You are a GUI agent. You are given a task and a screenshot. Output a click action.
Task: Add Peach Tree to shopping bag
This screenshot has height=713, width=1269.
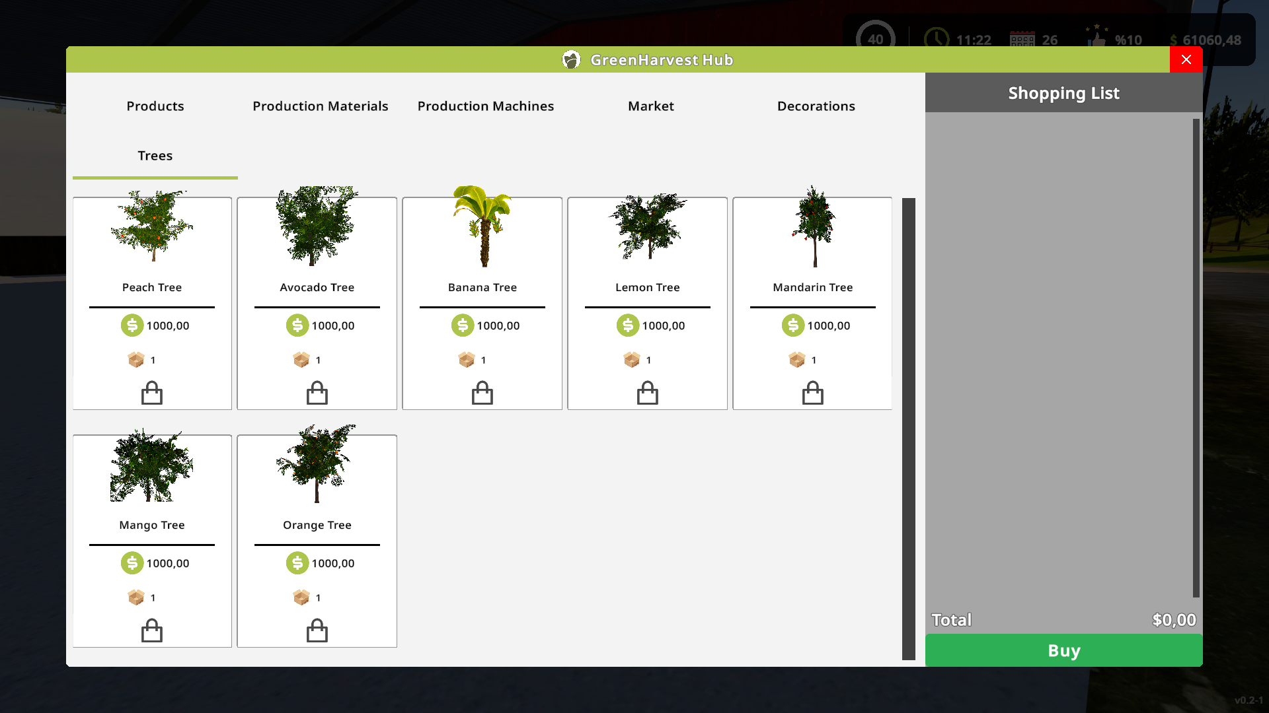[152, 393]
